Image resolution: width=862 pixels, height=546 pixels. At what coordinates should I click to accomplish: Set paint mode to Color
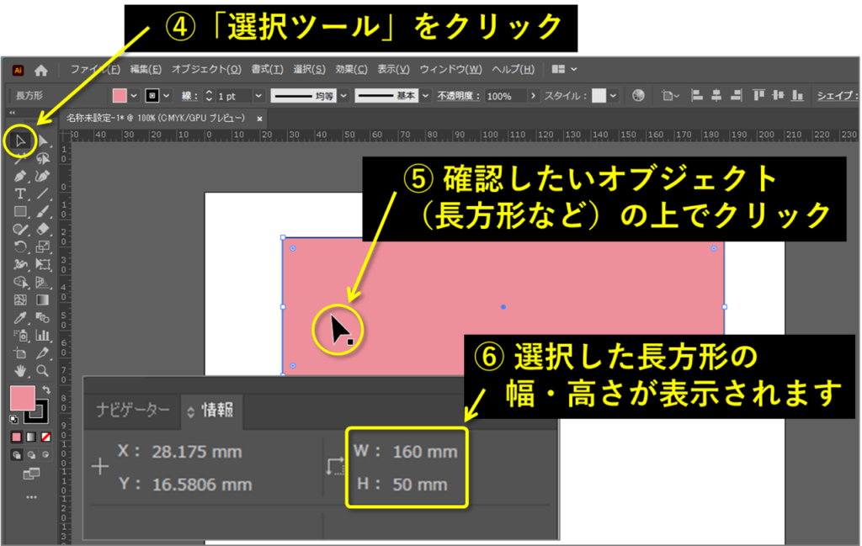coord(17,437)
